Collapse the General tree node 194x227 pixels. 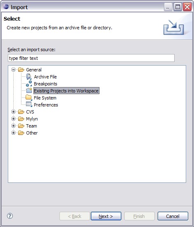click(x=13, y=70)
